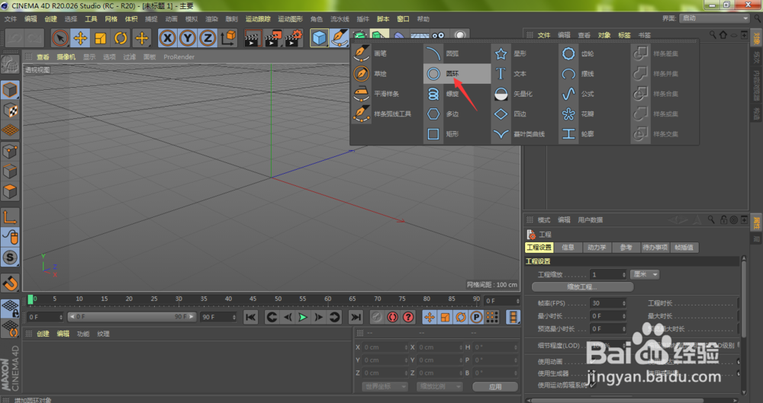The width and height of the screenshot is (763, 403).
Task: Step the 帧率(FPS) value spinner
Action: point(624,303)
